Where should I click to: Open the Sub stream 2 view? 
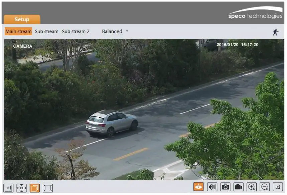tap(77, 31)
